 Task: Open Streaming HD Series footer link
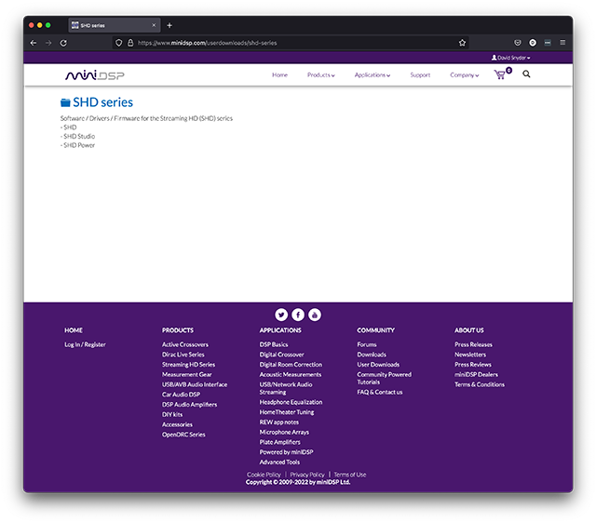pos(188,365)
